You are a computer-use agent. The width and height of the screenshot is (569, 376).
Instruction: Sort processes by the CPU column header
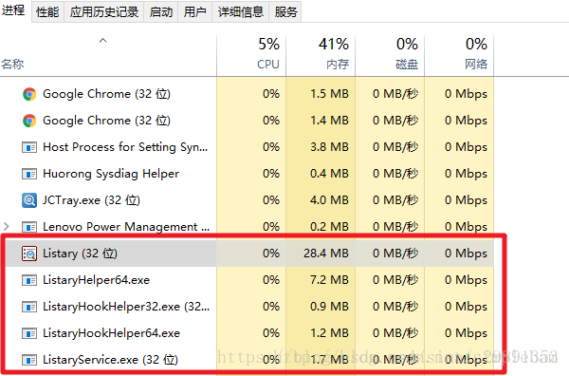pyautogui.click(x=251, y=55)
